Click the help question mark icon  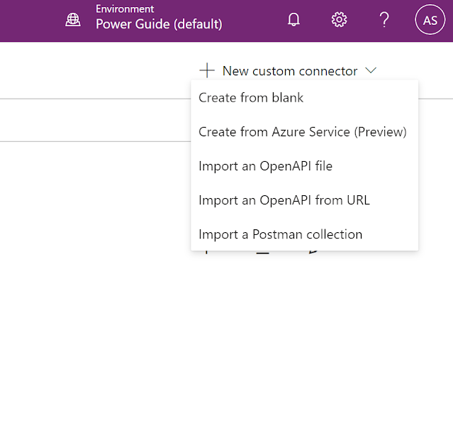click(384, 20)
